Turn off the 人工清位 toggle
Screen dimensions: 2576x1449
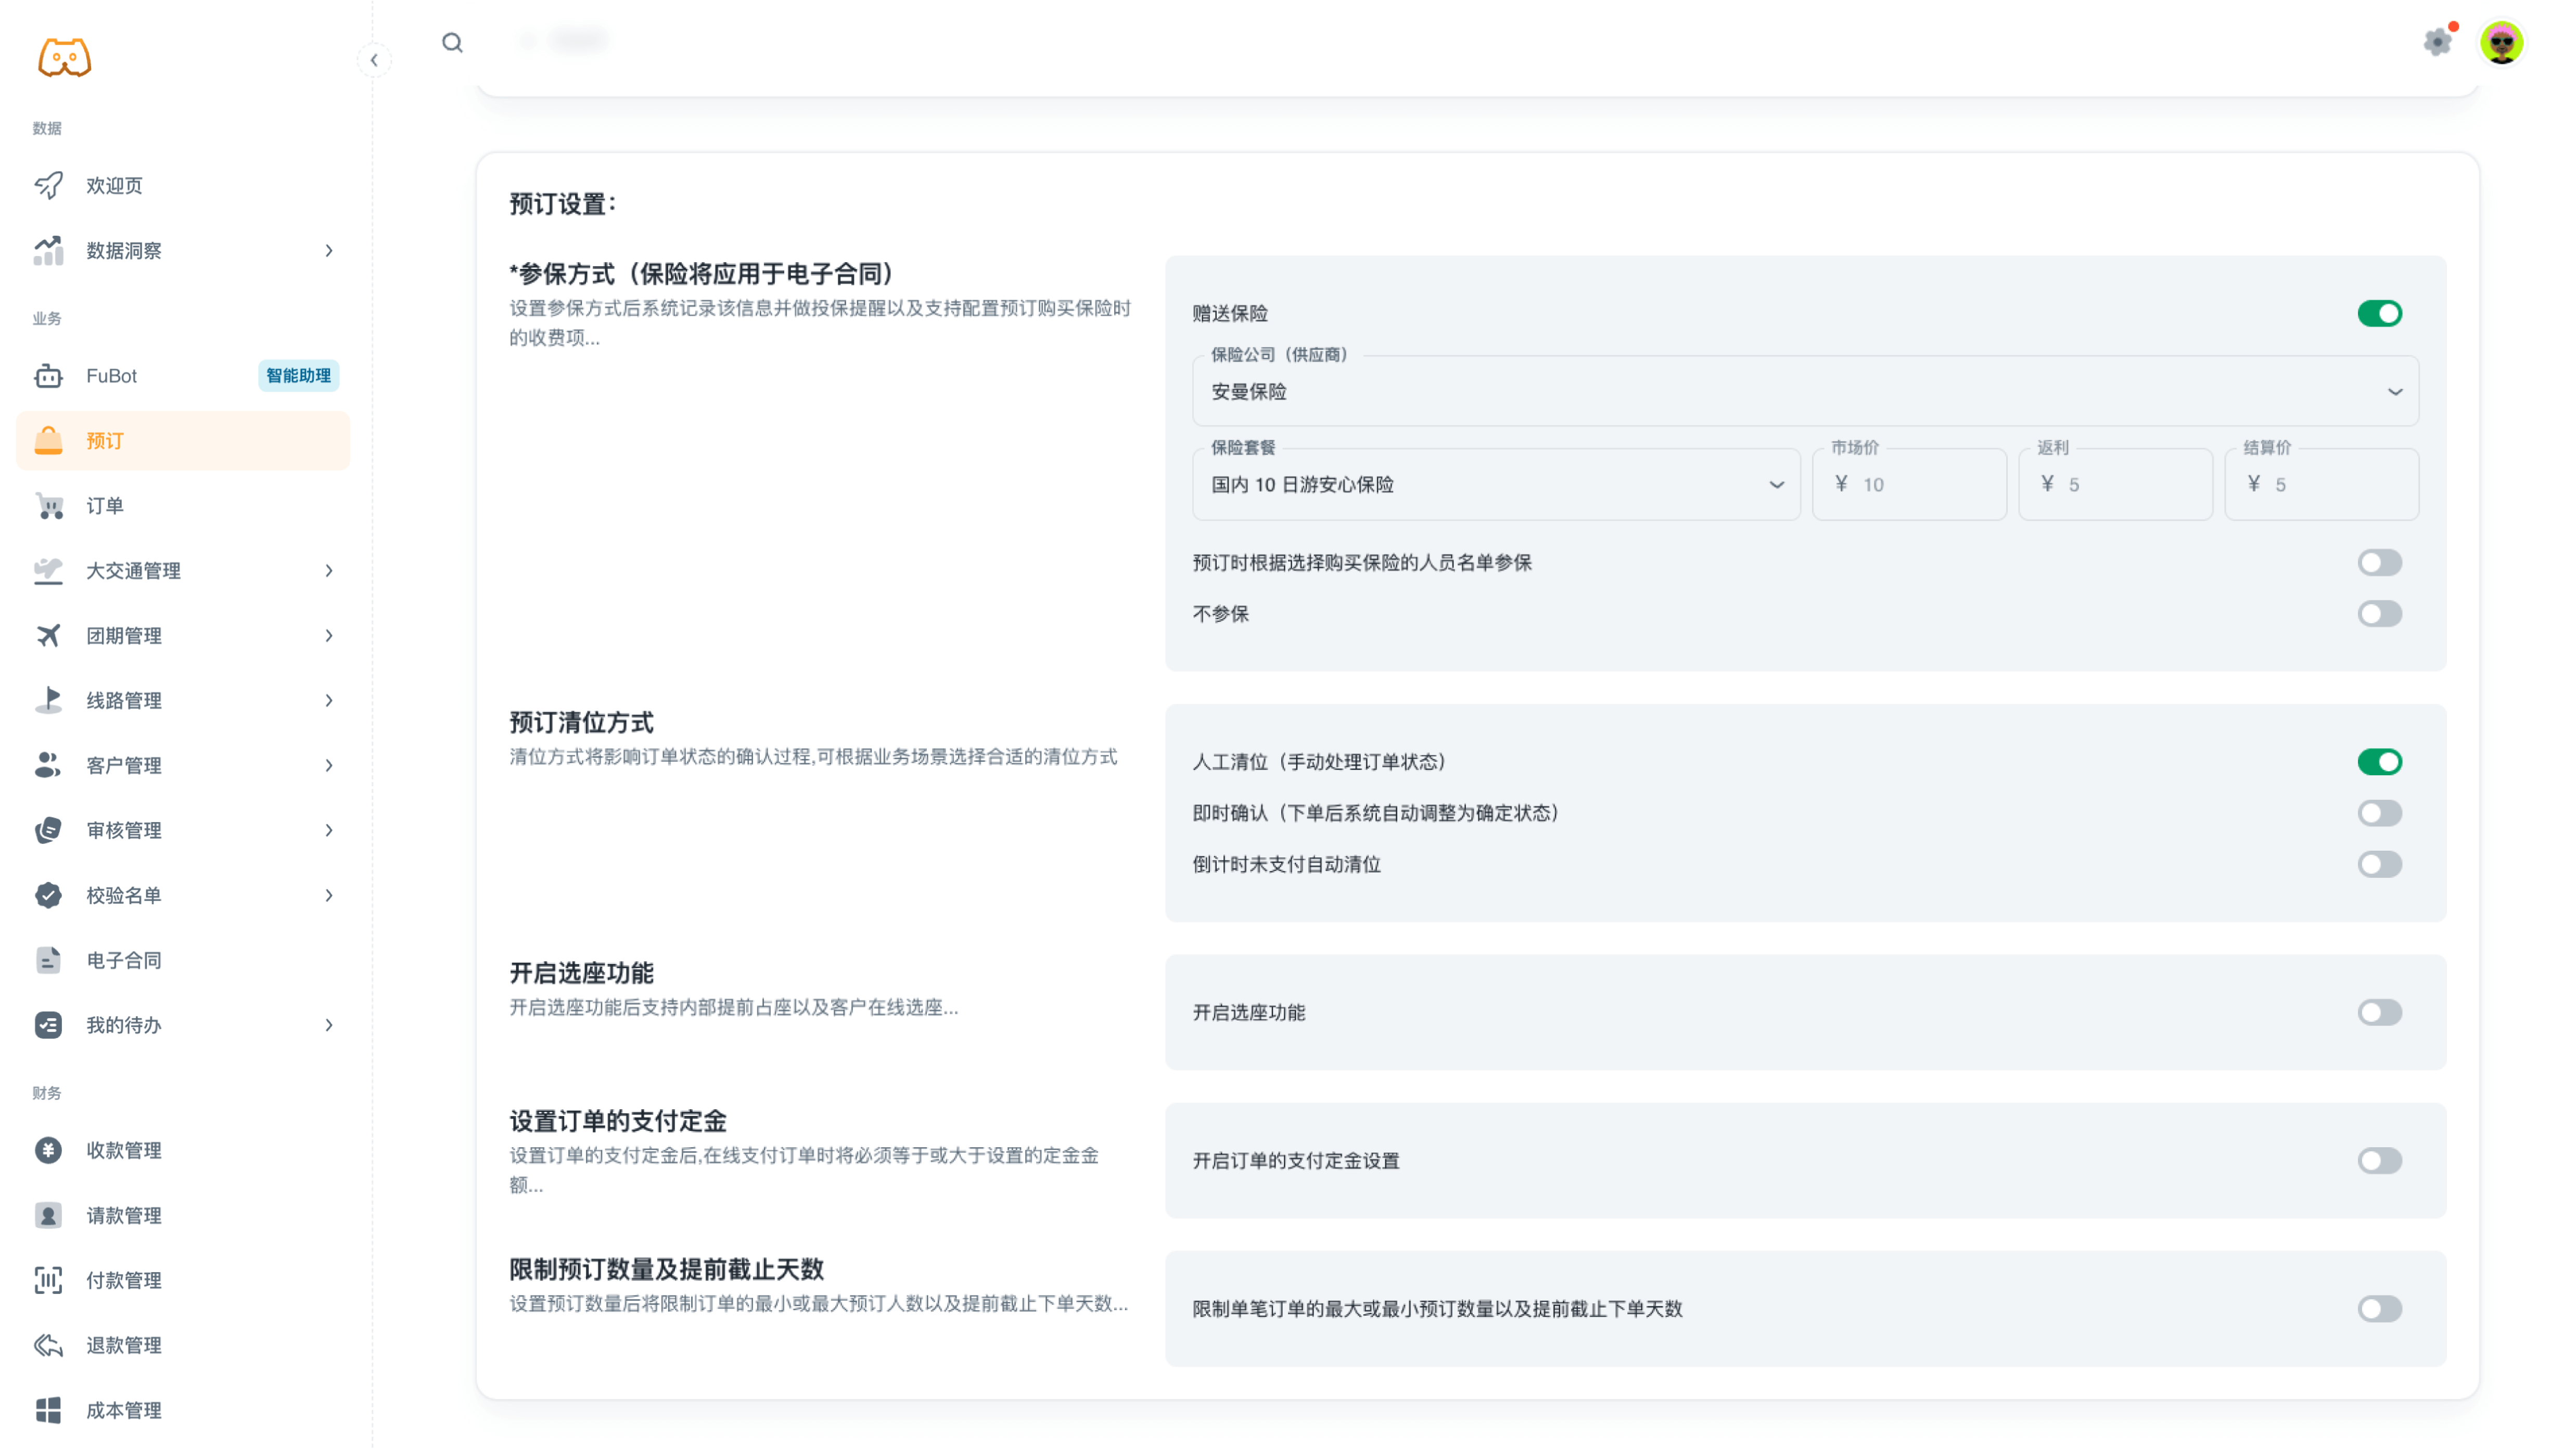coord(2380,762)
